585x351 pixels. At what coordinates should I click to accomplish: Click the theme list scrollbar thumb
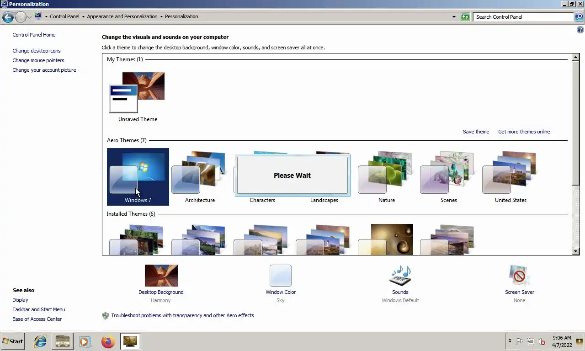(576, 123)
